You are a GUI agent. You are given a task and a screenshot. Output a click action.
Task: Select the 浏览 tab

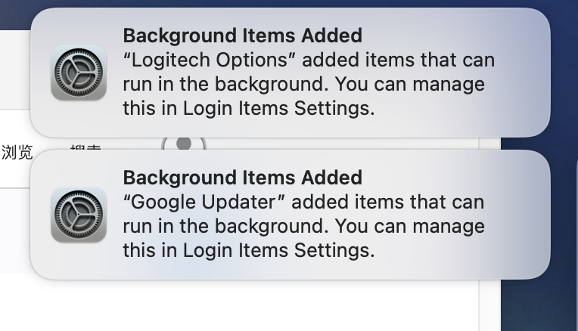tap(17, 152)
